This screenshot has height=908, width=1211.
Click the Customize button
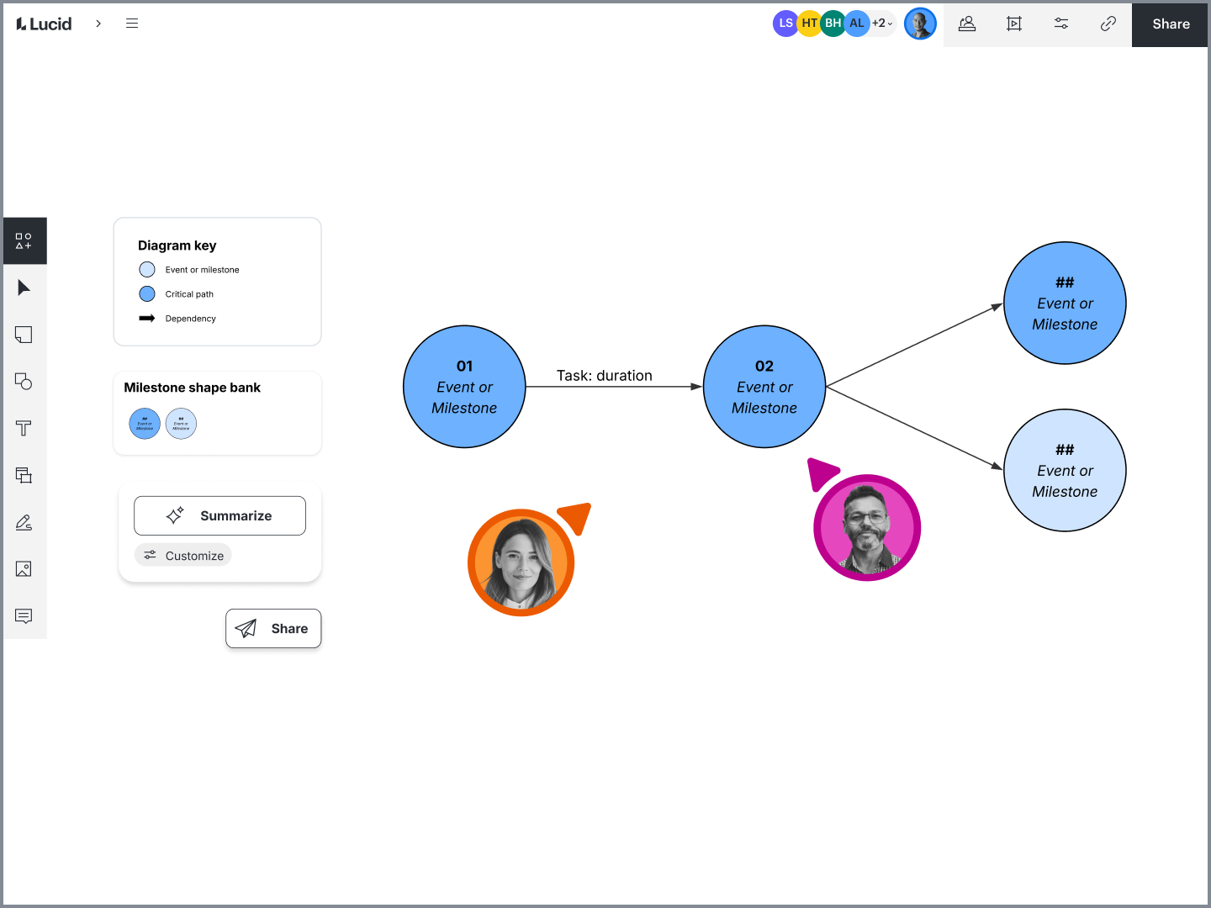(x=183, y=556)
